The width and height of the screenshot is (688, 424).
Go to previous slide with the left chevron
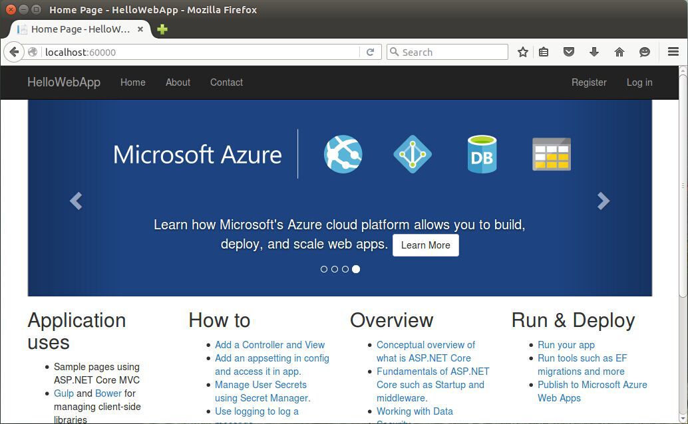[x=76, y=201]
